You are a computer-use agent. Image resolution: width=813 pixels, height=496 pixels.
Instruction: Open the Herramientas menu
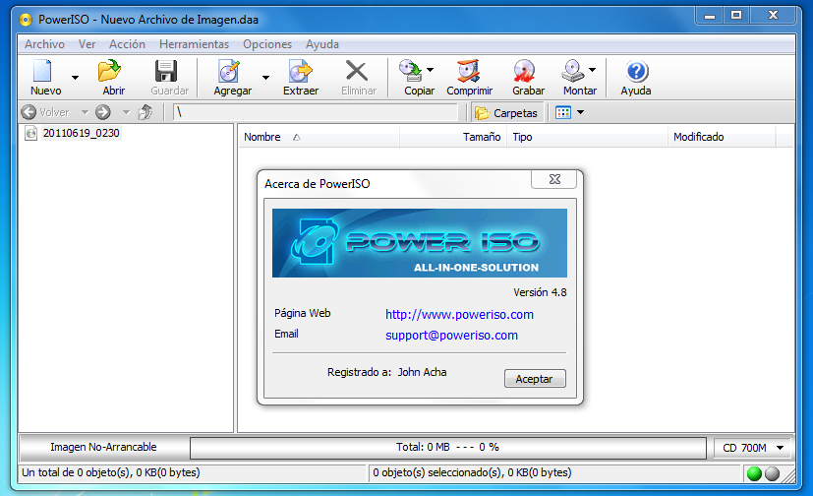(194, 44)
